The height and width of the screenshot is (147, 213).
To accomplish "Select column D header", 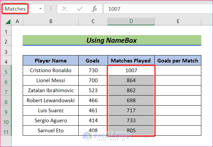I will (x=131, y=21).
